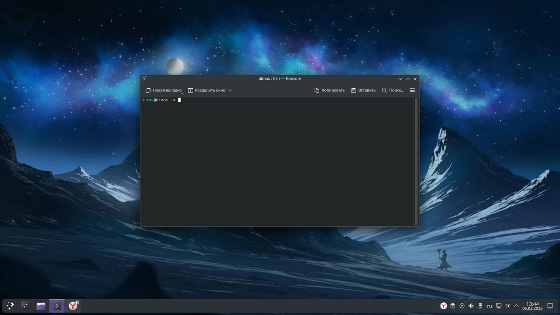Viewport: 560px width, 315px height.
Task: Click the fish prompt line in terminal
Action: click(x=161, y=100)
